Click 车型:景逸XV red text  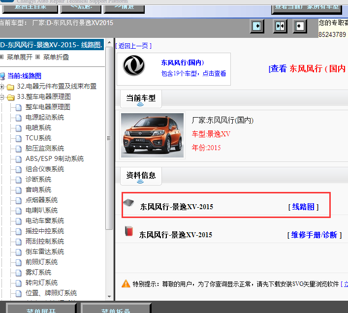tap(211, 134)
